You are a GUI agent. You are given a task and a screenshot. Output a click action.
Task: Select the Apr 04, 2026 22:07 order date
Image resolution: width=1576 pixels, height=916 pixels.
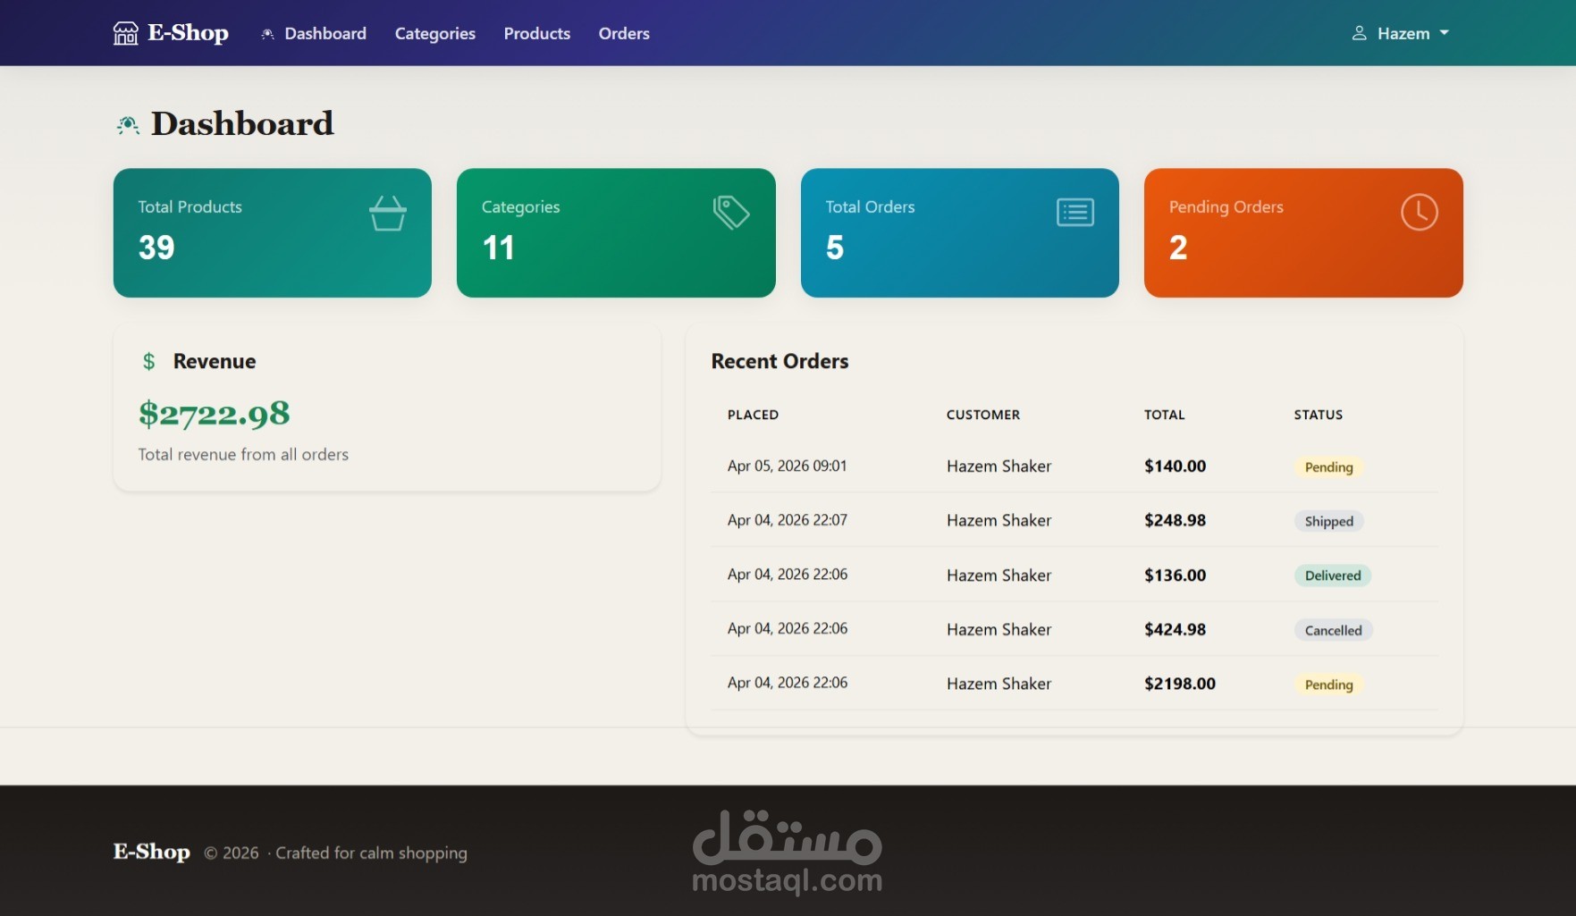pos(788,520)
